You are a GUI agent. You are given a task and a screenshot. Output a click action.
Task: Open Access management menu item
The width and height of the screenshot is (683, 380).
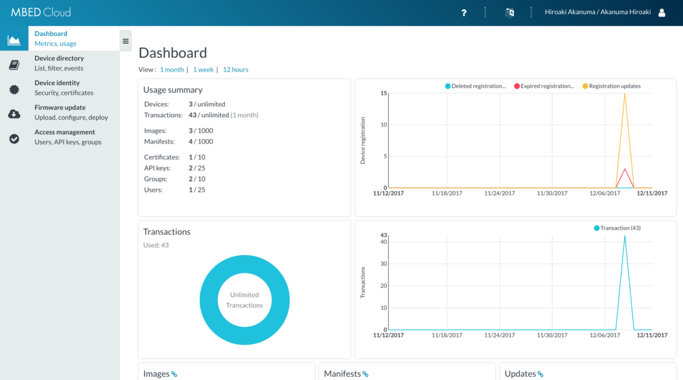pyautogui.click(x=59, y=137)
